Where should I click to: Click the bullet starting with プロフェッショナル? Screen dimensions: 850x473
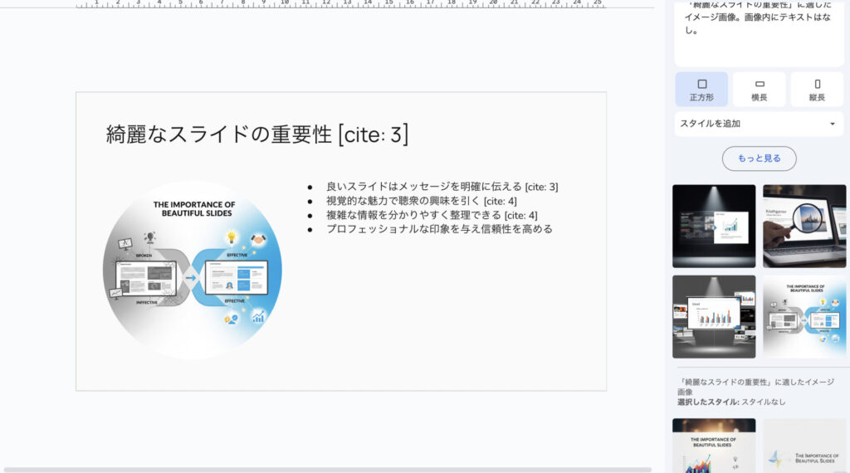coord(438,229)
